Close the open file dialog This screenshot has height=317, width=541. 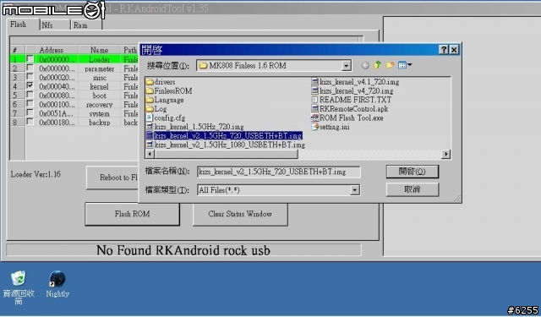(454, 50)
